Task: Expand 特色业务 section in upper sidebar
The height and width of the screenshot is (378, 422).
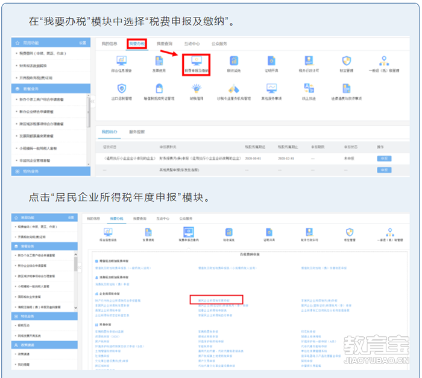Action: [51, 171]
